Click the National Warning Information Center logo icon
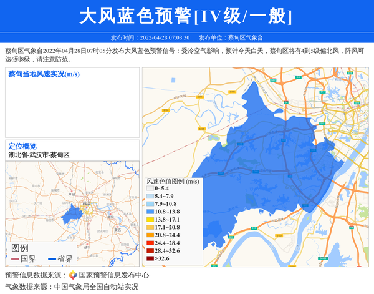 pyautogui.click(x=73, y=275)
